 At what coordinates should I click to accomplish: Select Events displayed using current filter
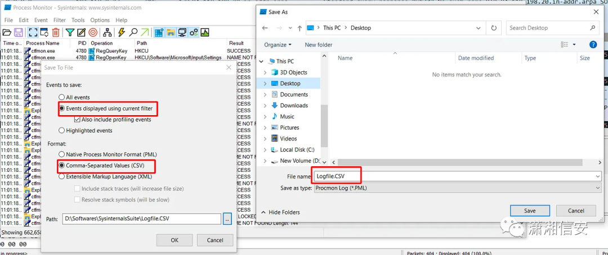pyautogui.click(x=61, y=109)
